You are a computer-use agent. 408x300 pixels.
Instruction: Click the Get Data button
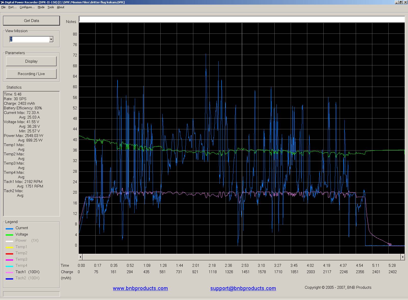(x=31, y=21)
